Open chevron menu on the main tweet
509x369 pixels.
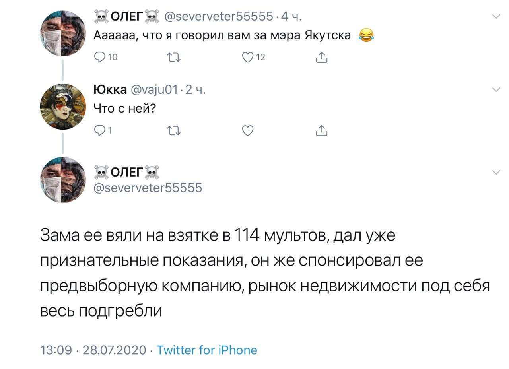(x=496, y=172)
